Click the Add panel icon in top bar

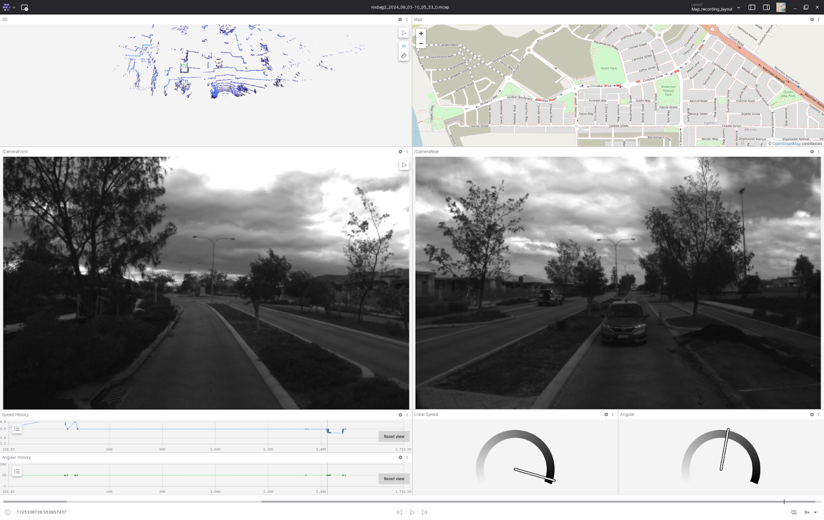point(24,7)
